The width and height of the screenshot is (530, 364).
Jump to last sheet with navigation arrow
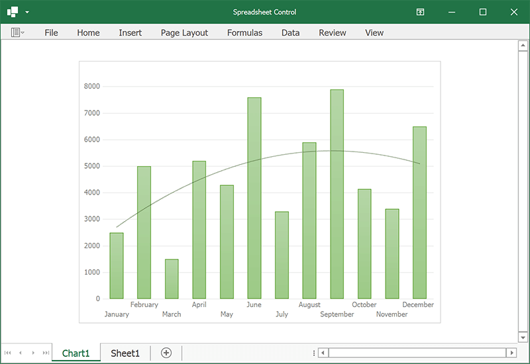[x=46, y=353]
